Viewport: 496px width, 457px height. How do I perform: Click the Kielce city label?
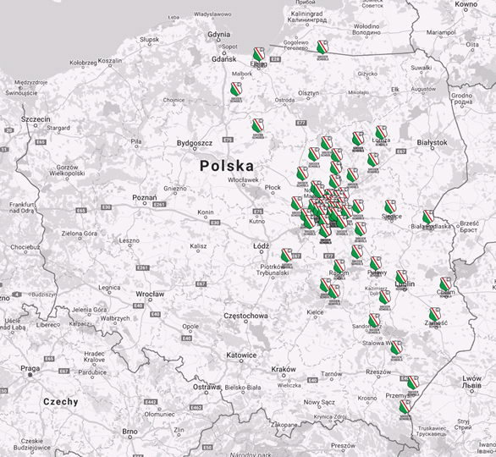315,312
